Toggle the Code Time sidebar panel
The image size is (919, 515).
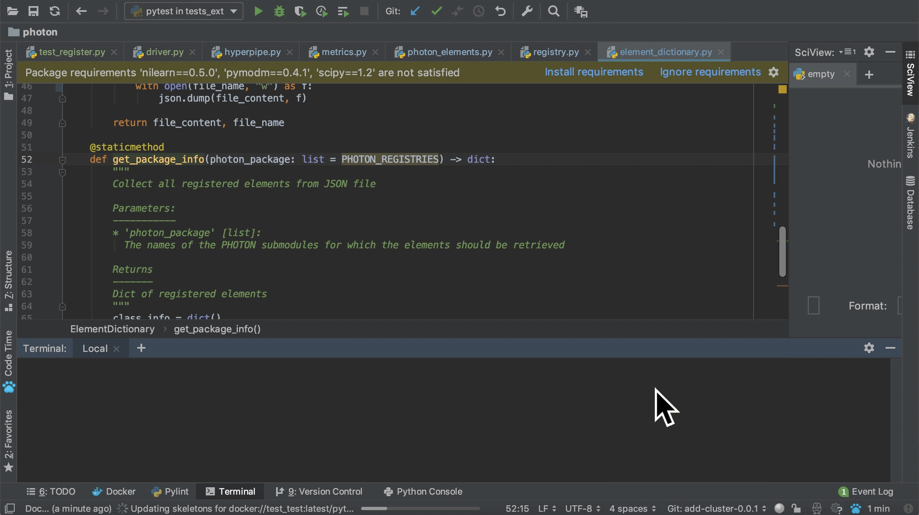coord(9,361)
